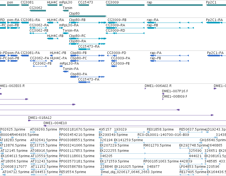
Task: Open the CG15473-RA transcript label
Action: point(89,46)
